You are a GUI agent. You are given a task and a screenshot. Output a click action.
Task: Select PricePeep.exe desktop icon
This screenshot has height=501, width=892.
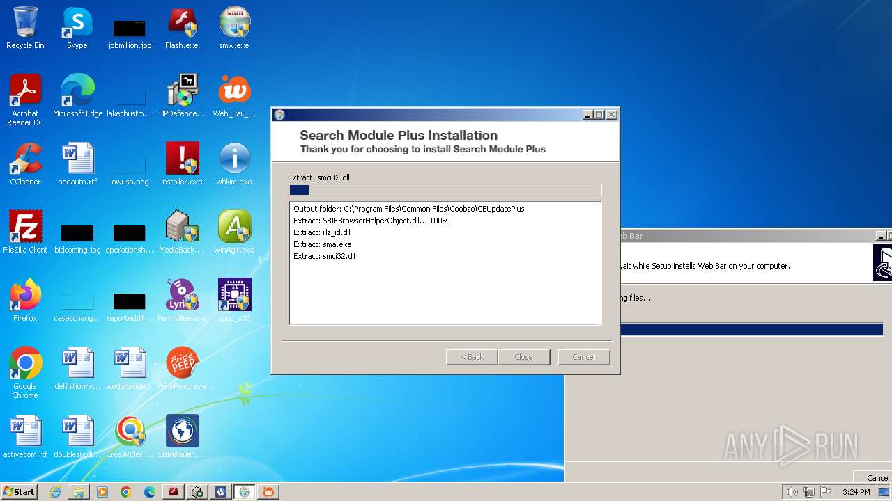pyautogui.click(x=182, y=369)
